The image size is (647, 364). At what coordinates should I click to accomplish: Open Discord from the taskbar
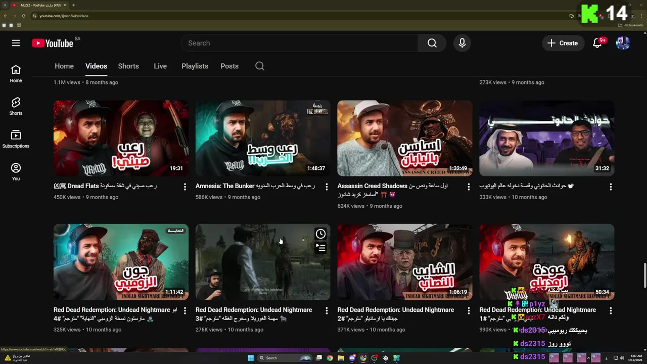click(x=352, y=358)
